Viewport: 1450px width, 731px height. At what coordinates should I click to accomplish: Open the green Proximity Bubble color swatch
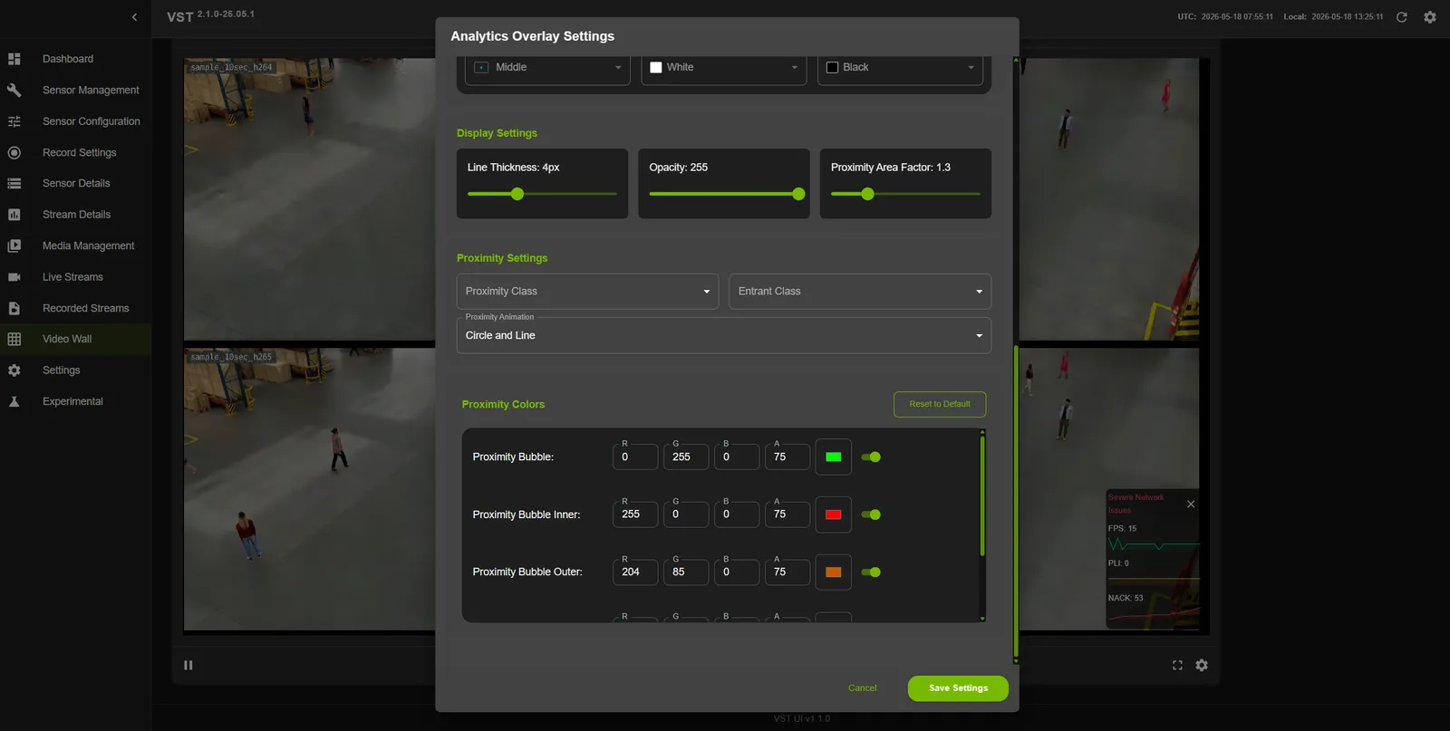point(834,457)
